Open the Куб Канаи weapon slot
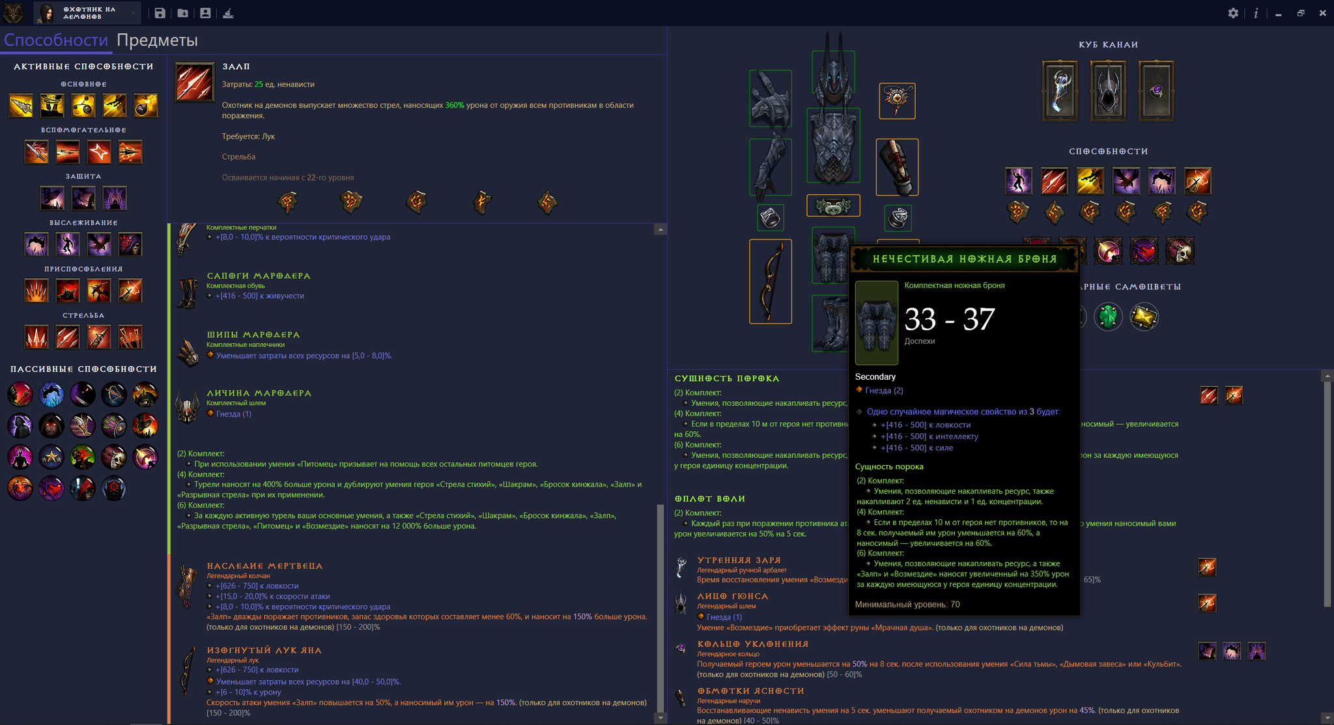 coord(1060,91)
